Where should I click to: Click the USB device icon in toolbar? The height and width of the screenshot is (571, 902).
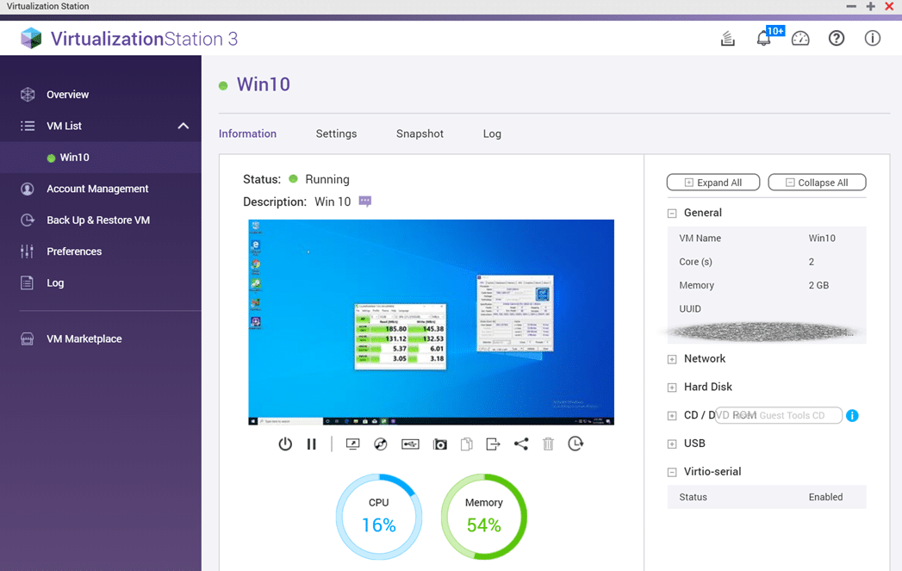coord(410,444)
